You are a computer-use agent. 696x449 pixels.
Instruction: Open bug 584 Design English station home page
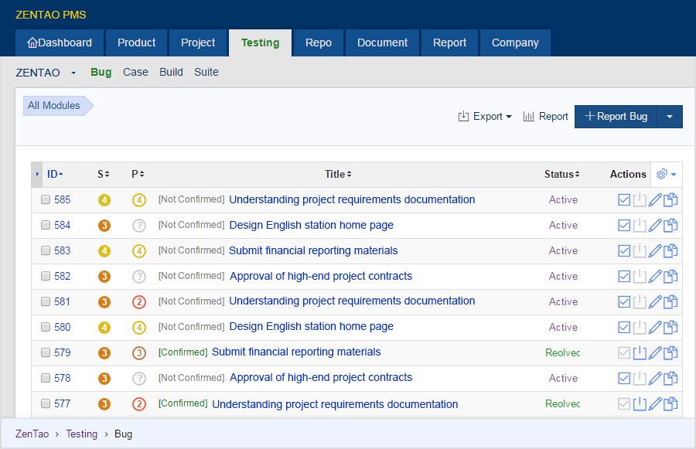point(311,226)
